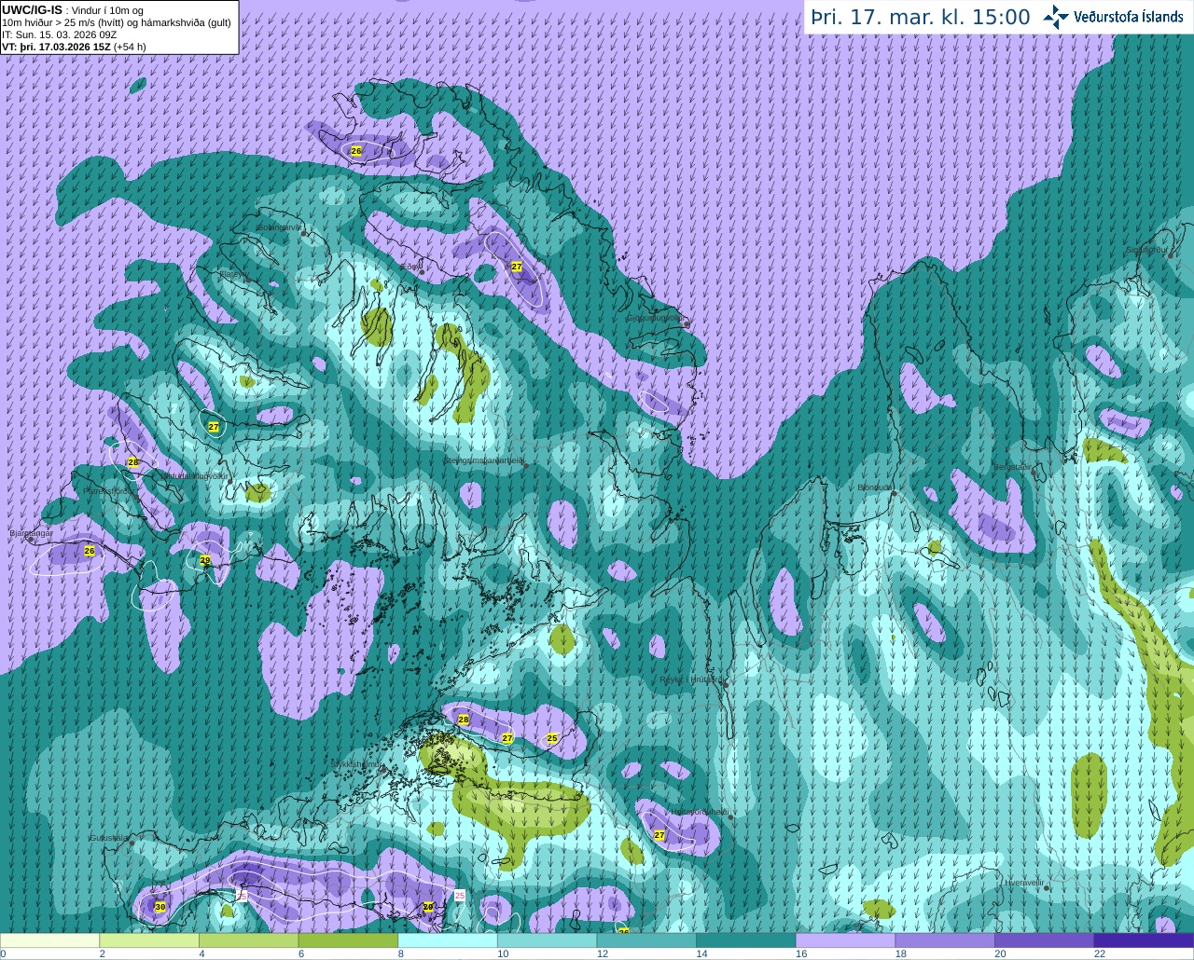This screenshot has width=1194, height=960.
Task: Click the Ögur station label
Action: pyautogui.click(x=410, y=266)
